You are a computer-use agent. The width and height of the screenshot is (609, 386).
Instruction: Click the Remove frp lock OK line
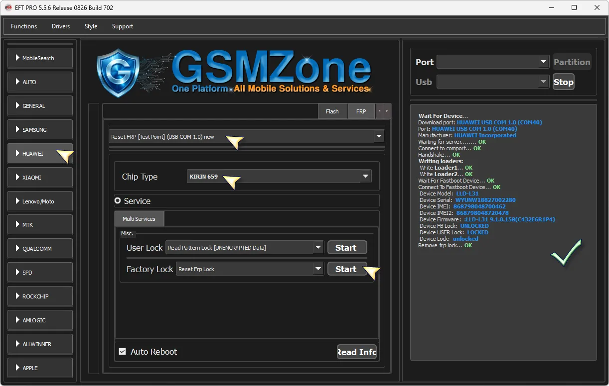(x=445, y=245)
